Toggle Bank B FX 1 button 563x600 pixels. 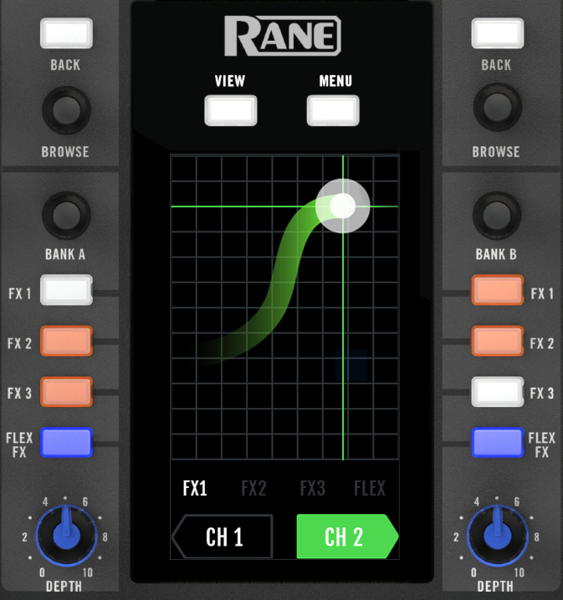(x=498, y=290)
